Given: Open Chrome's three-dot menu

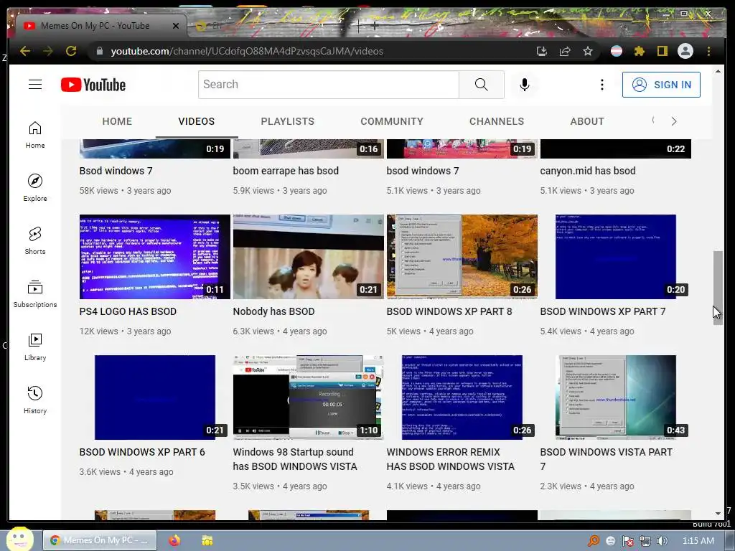Looking at the screenshot, I should [708, 51].
